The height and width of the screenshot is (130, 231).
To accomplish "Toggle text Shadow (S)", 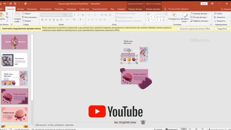I will 54,19.
